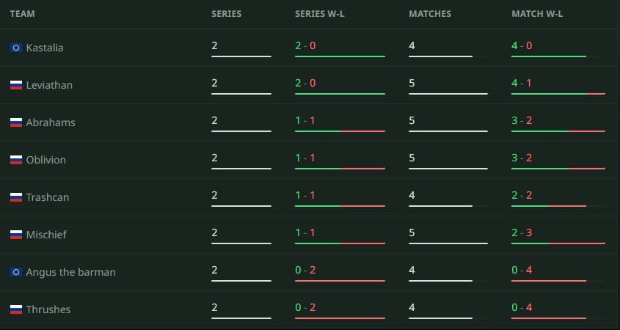
Task: Click the Russian flag beside Mischief
Action: pos(16,235)
